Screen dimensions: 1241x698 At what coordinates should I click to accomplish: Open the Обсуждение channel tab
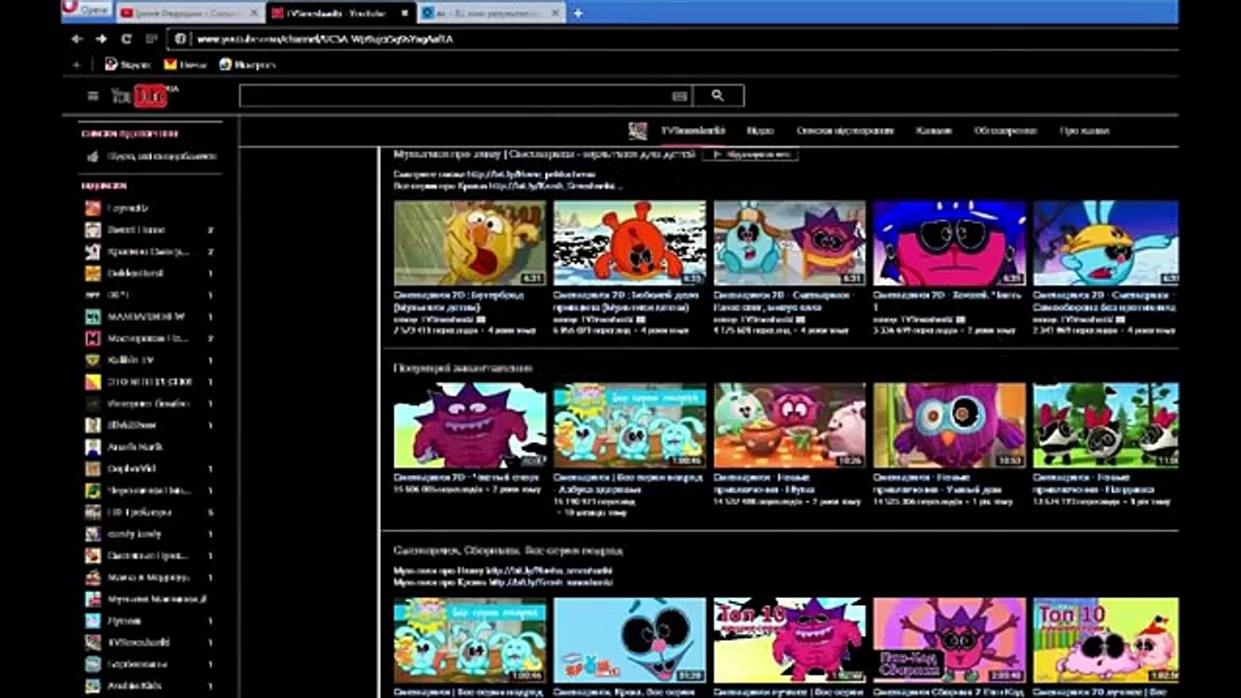pyautogui.click(x=1005, y=130)
